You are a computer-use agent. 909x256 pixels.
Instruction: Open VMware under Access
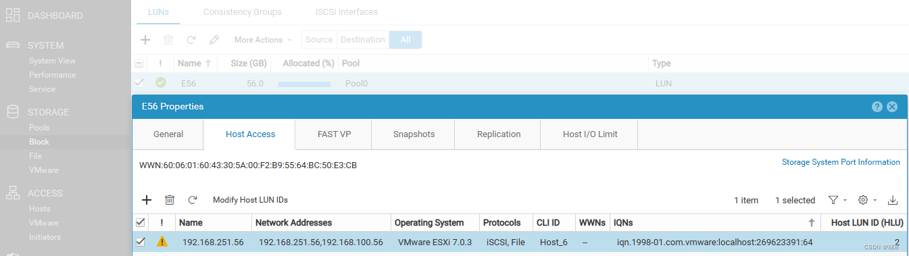point(43,223)
